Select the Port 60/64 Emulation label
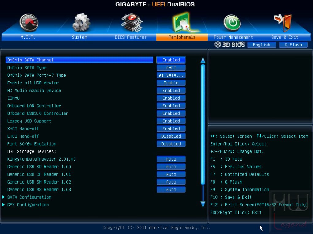Viewport: 313px width, 234px height. [x=32, y=144]
